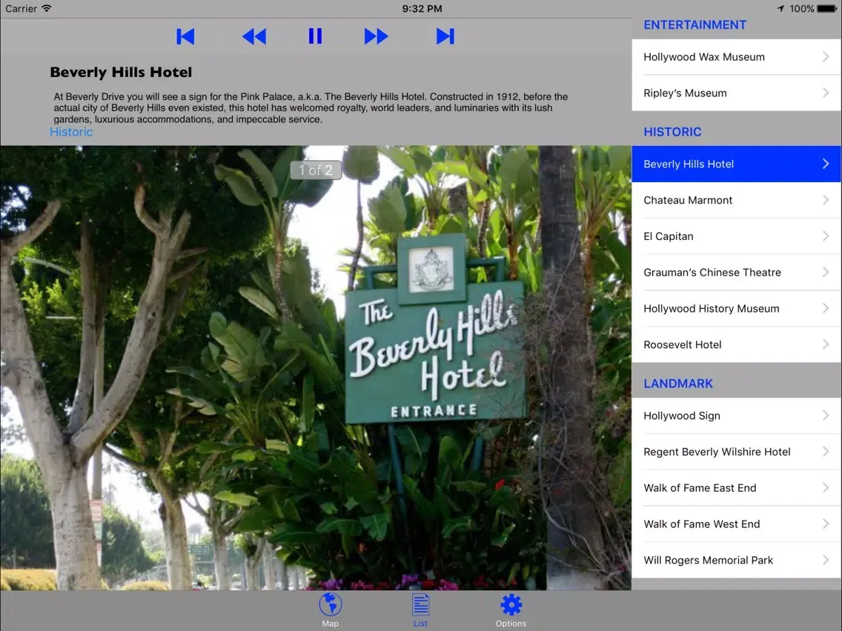This screenshot has width=842, height=631.
Task: Open Hollywood History Museum entry
Action: point(736,309)
